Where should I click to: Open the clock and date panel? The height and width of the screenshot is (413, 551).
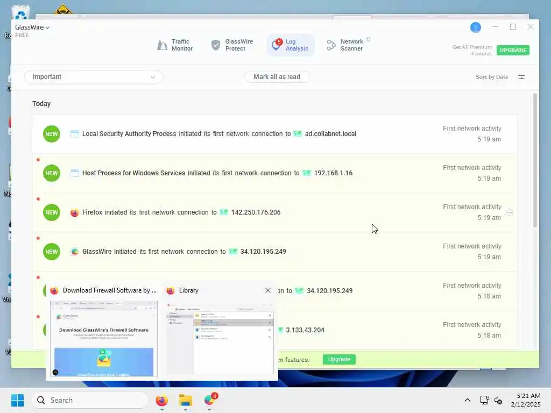526,400
